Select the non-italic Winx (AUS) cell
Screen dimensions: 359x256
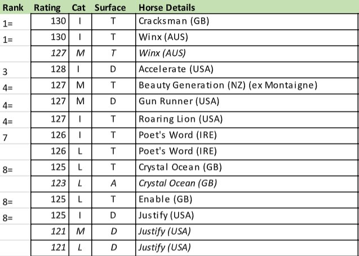[247, 38]
